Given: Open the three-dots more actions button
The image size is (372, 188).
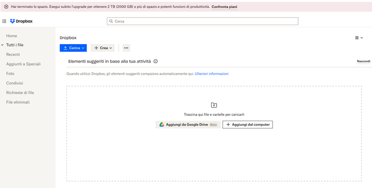Looking at the screenshot, I should 126,48.
